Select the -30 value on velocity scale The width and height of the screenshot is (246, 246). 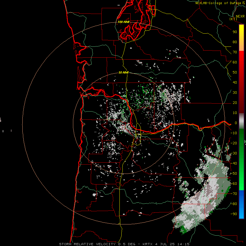[234, 153]
